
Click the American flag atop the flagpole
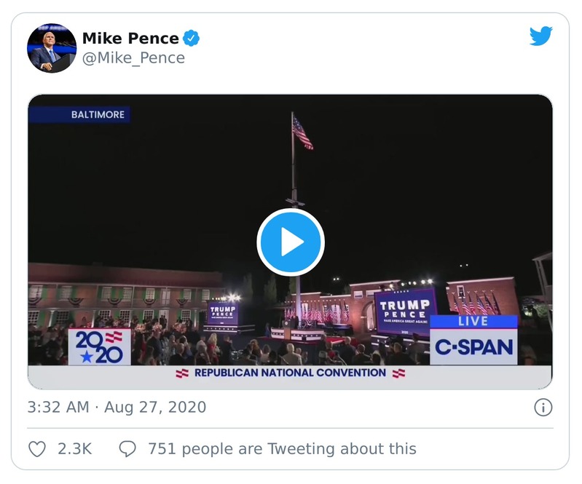[x=302, y=132]
